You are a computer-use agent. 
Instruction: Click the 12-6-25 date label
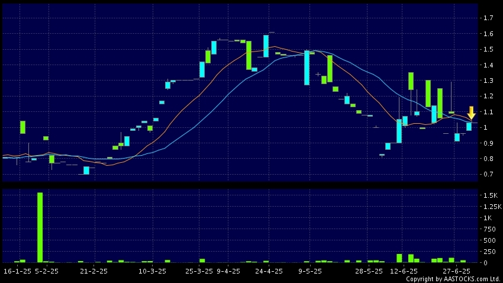point(404,271)
